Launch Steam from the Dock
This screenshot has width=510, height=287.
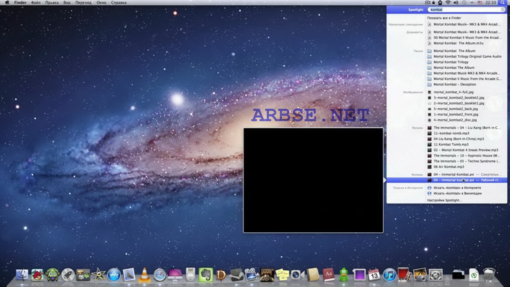(236, 275)
